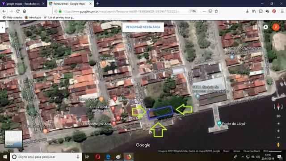Select Divisão de Esportes de Canavieiras marker
The height and width of the screenshot is (161, 286).
[198, 96]
